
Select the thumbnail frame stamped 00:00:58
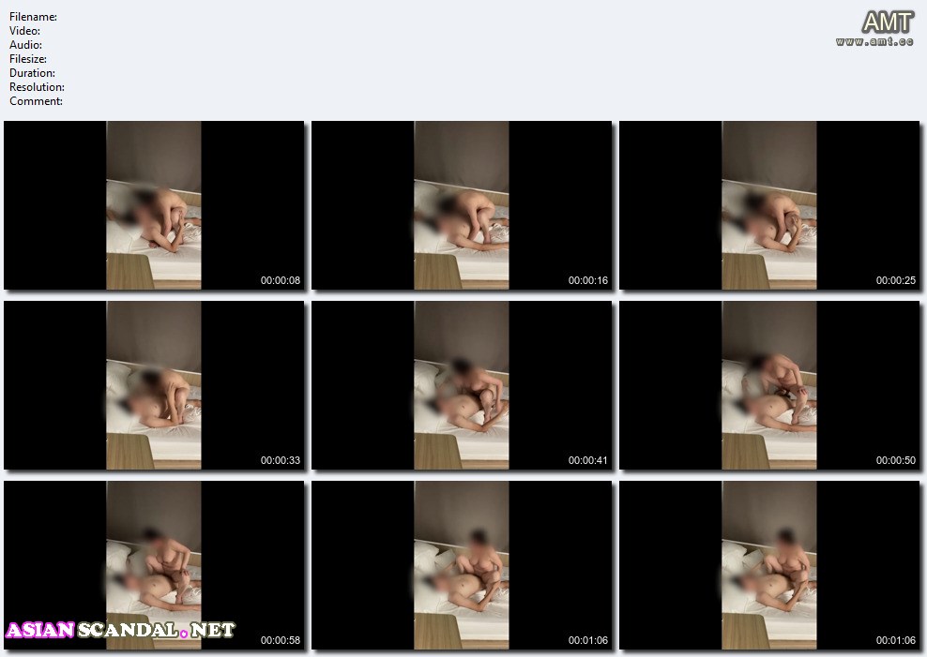tap(154, 565)
